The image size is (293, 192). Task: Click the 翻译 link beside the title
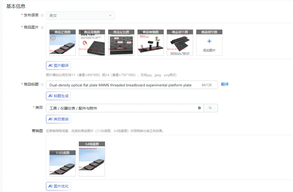pos(225,84)
